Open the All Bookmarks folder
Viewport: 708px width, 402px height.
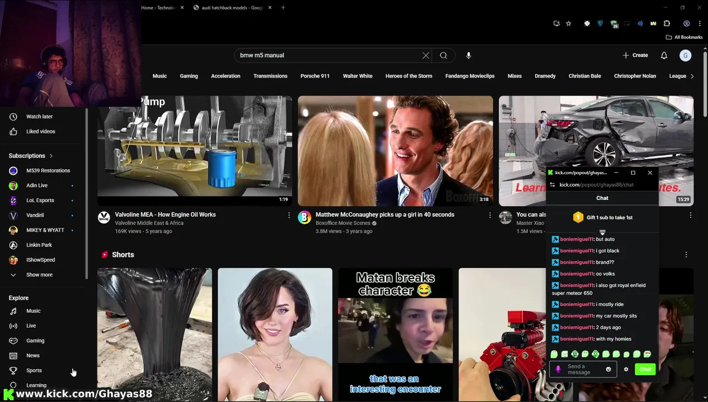point(684,37)
